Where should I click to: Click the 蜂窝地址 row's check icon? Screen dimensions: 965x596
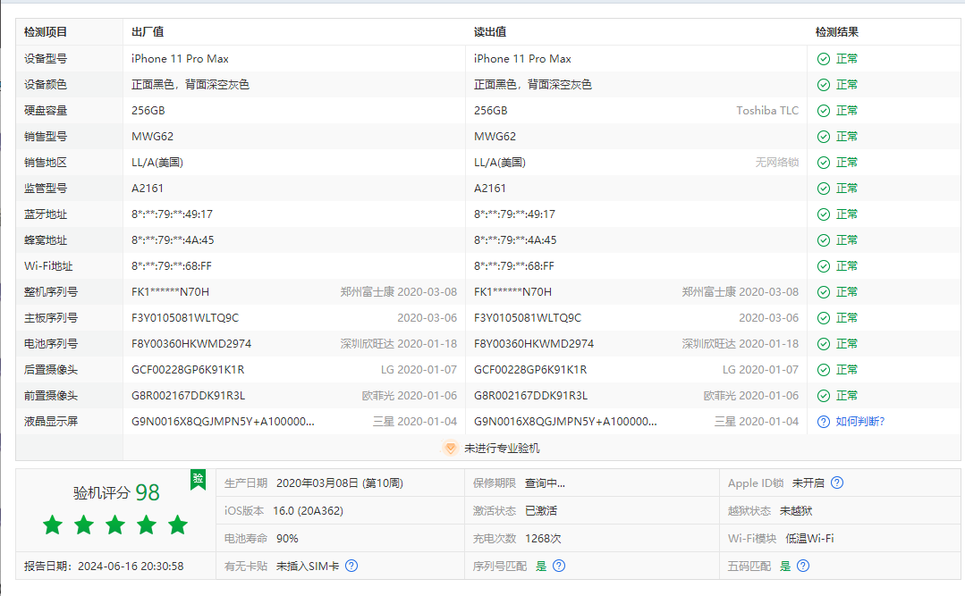click(824, 240)
